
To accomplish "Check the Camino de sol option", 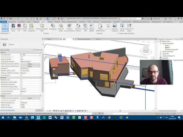I will pos(21,75).
